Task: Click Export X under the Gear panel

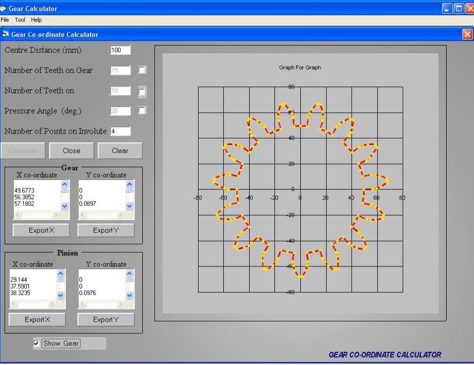Action: (x=41, y=230)
